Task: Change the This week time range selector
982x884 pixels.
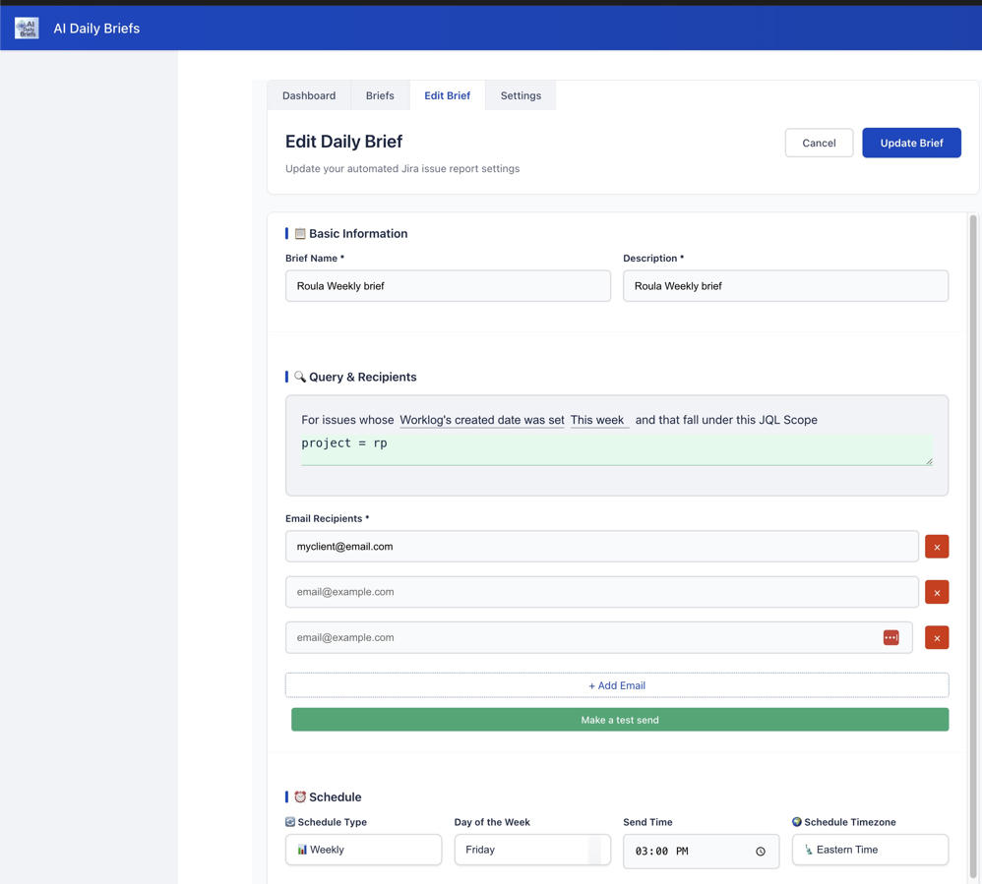Action: (598, 420)
